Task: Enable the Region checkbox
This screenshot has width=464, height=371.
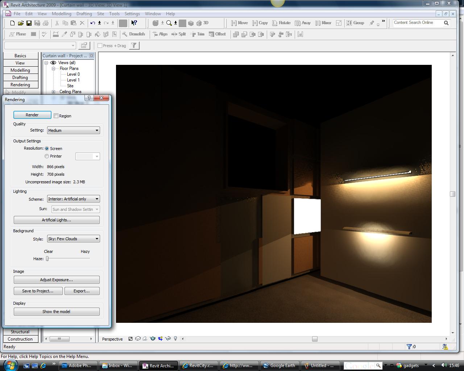Action: pyautogui.click(x=56, y=116)
